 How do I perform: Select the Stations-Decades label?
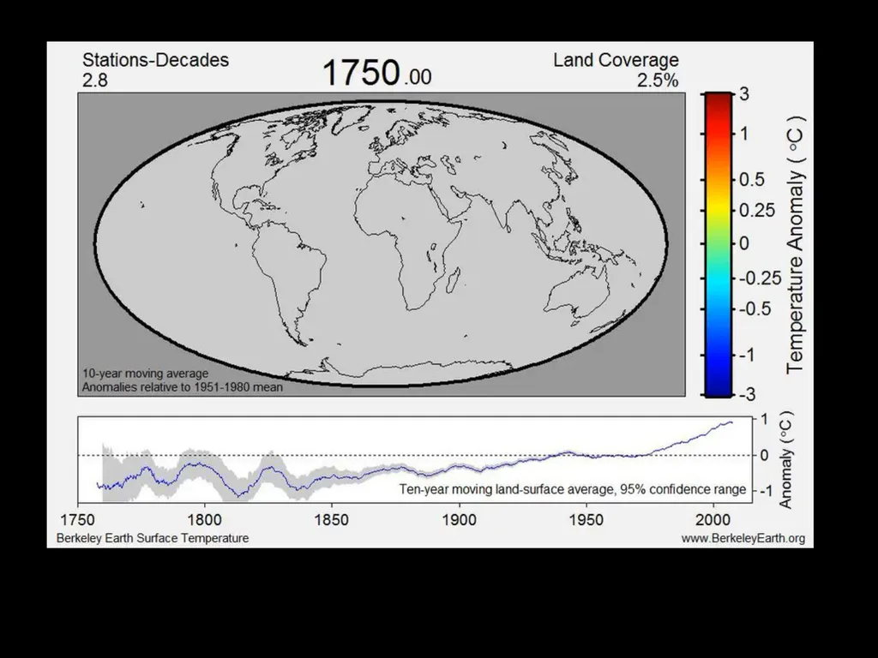pyautogui.click(x=156, y=60)
